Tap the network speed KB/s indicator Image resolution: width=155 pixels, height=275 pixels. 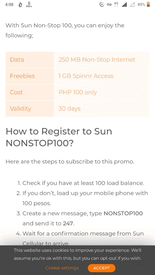29,5
